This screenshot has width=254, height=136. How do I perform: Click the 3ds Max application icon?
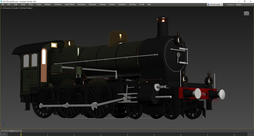coord(1,1)
